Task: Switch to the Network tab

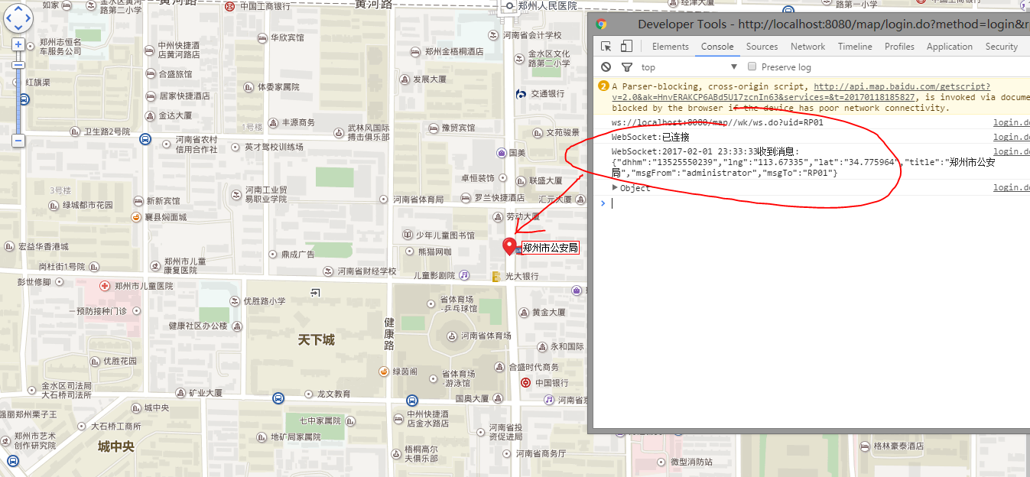Action: (807, 47)
